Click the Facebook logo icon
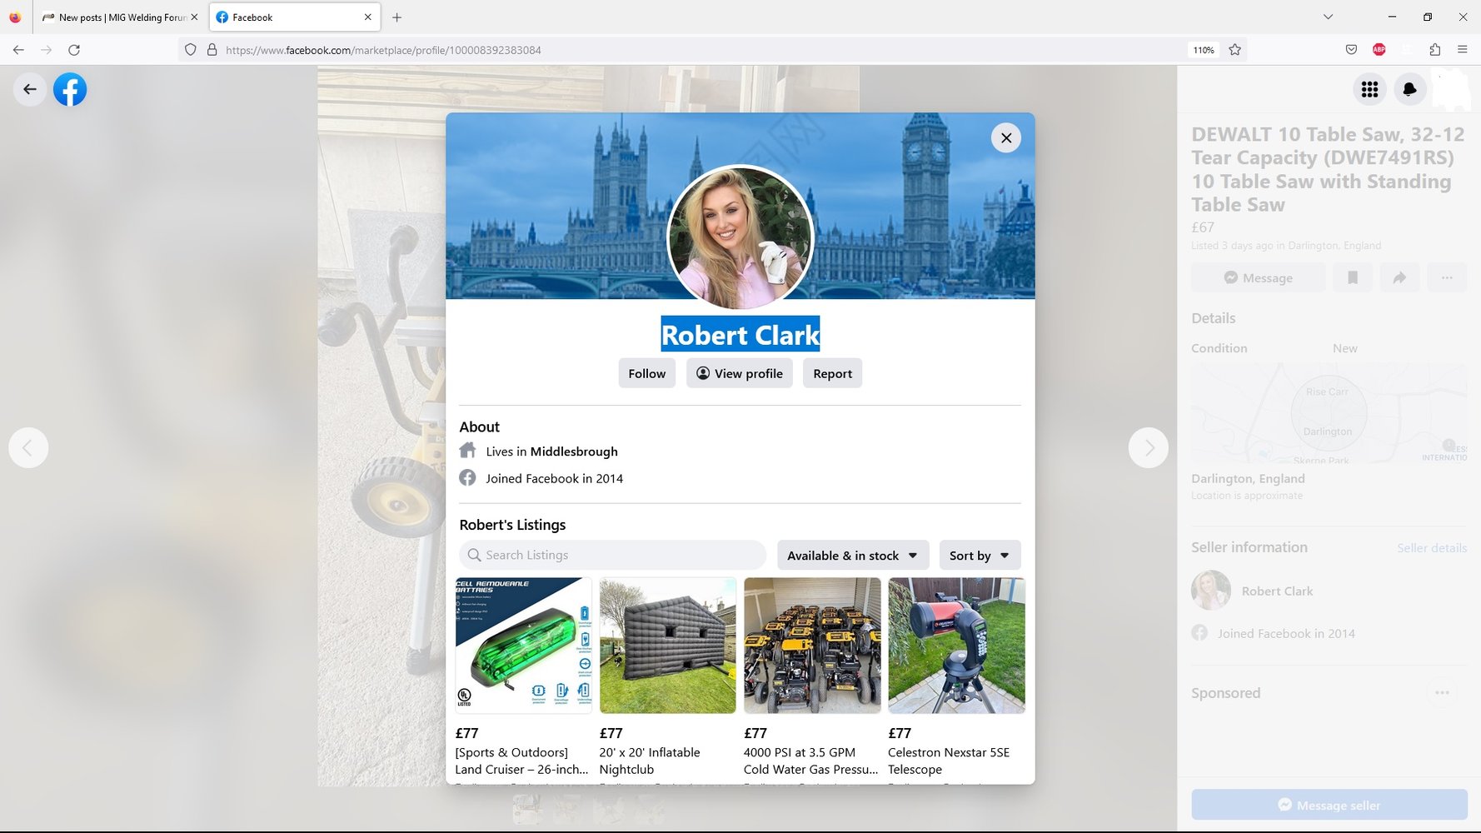 click(x=70, y=89)
